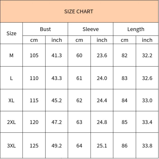Select the 49.2 bust inch value
The width and height of the screenshot is (159, 159).
coord(56,146)
